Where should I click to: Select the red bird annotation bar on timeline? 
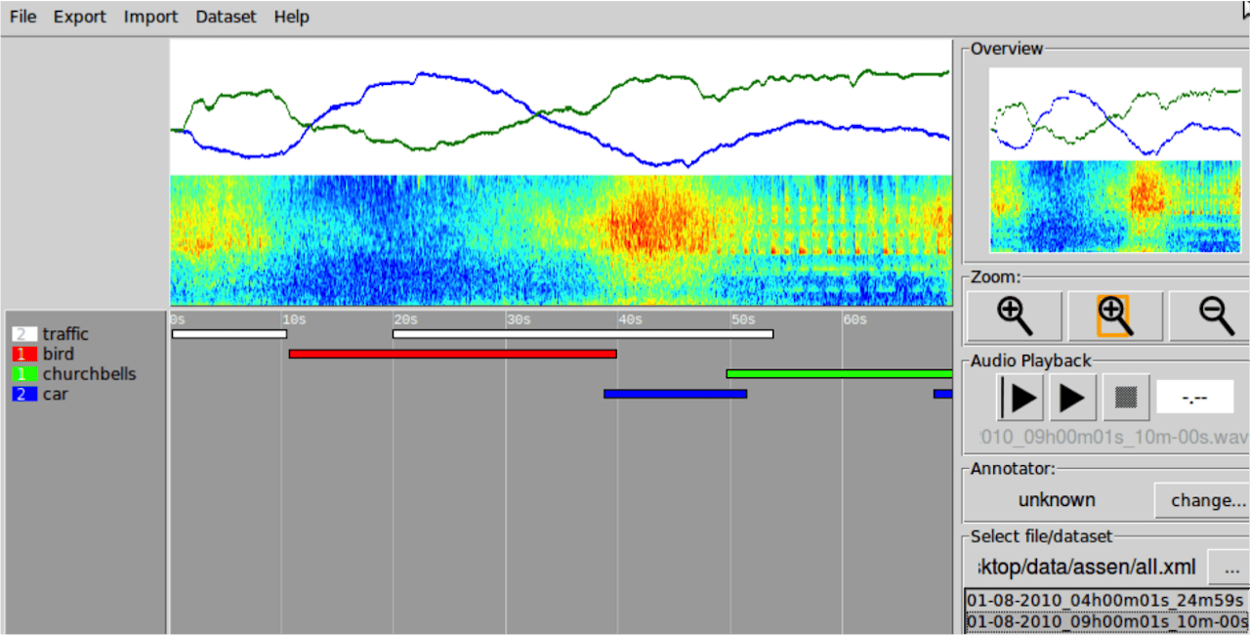click(x=452, y=354)
